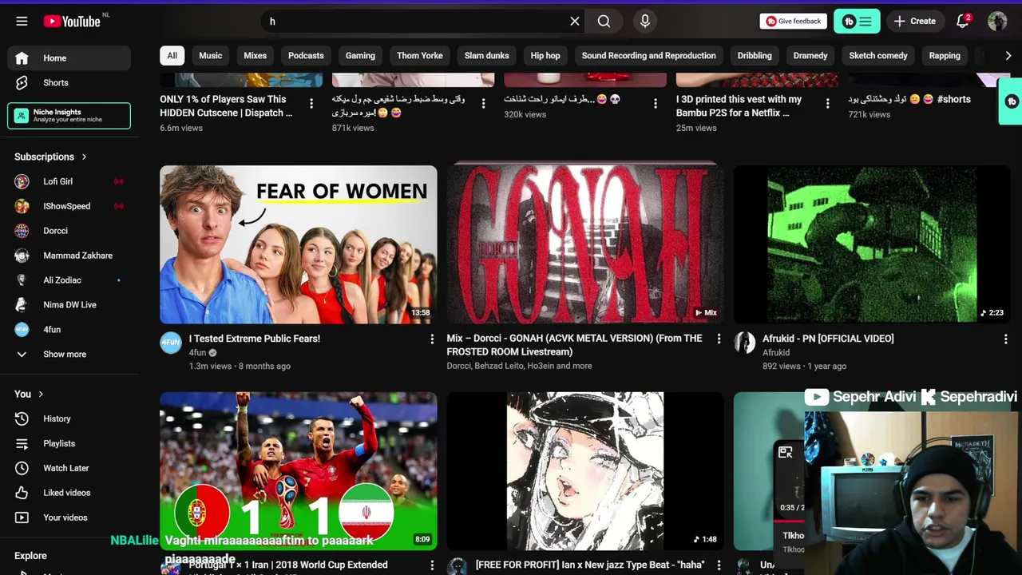Open options for Dorcci GONAH mix
This screenshot has height=575, width=1022.
click(719, 339)
